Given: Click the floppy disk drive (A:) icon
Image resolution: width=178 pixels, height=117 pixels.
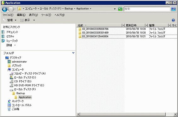Looking at the screenshot, I should click(x=11, y=74).
